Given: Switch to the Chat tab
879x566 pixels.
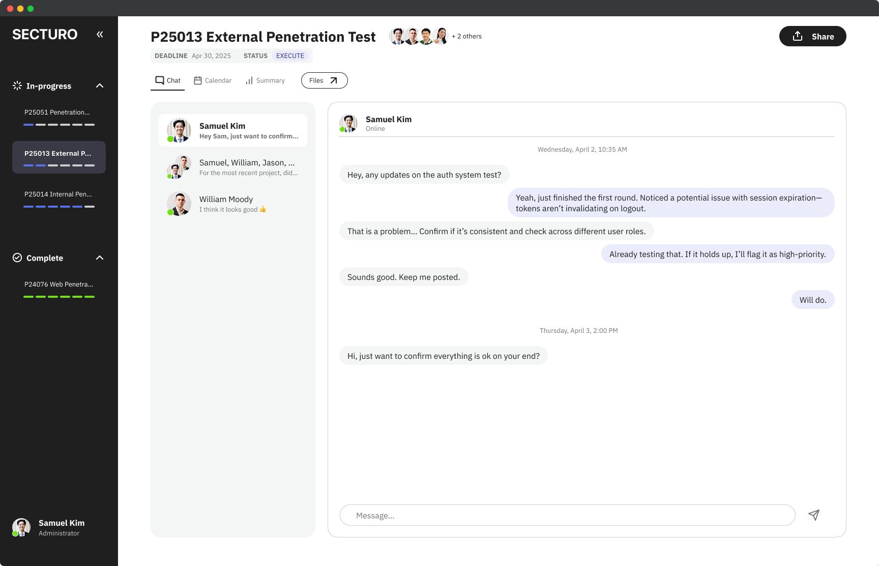Looking at the screenshot, I should pyautogui.click(x=168, y=80).
